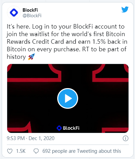
Task: Click the Twitter bird logo
Action: tap(125, 9)
